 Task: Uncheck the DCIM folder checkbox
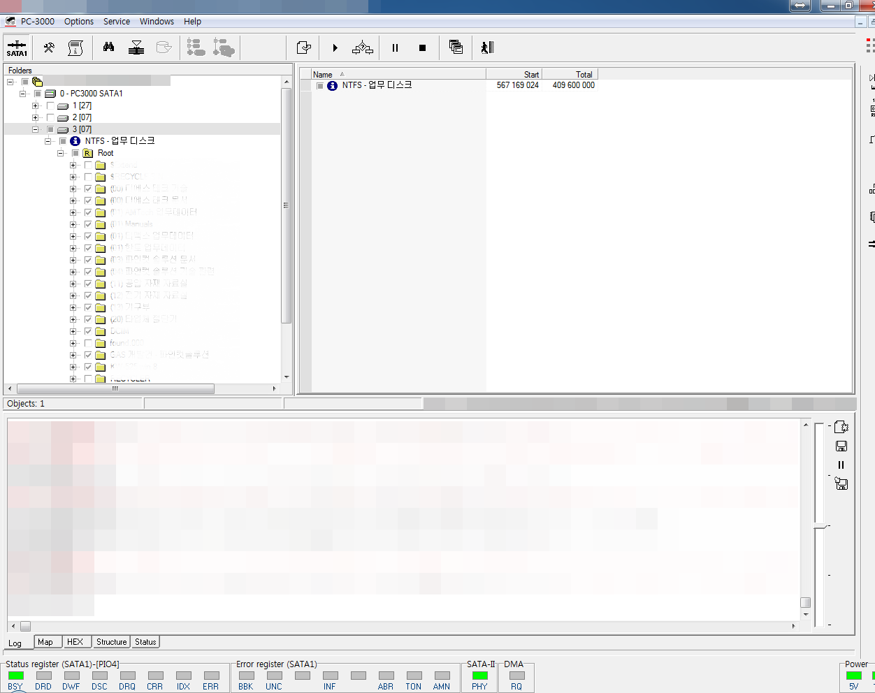click(88, 331)
